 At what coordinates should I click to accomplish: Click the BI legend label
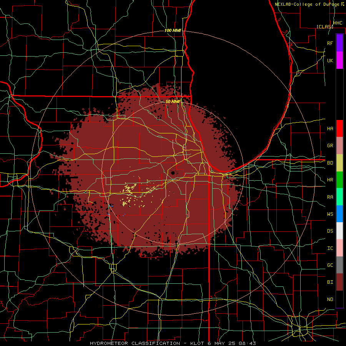click(x=330, y=282)
